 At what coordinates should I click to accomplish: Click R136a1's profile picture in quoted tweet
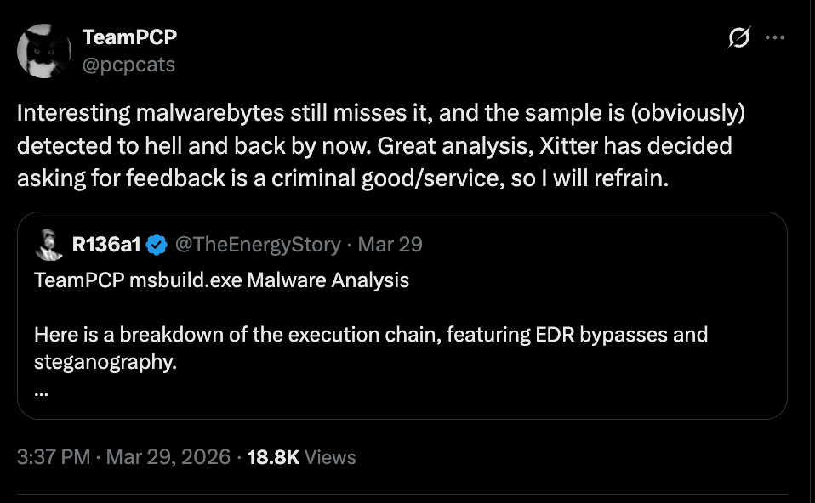pos(49,244)
